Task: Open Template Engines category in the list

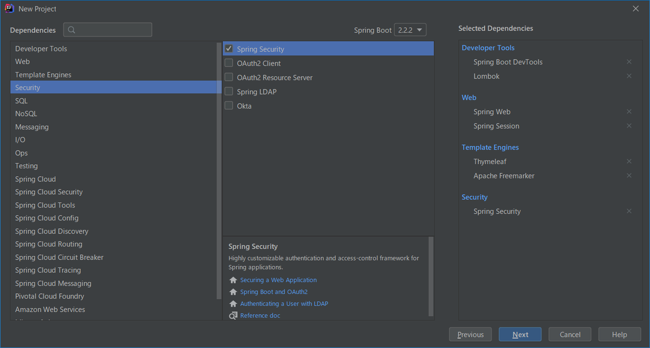Action: pyautogui.click(x=113, y=75)
